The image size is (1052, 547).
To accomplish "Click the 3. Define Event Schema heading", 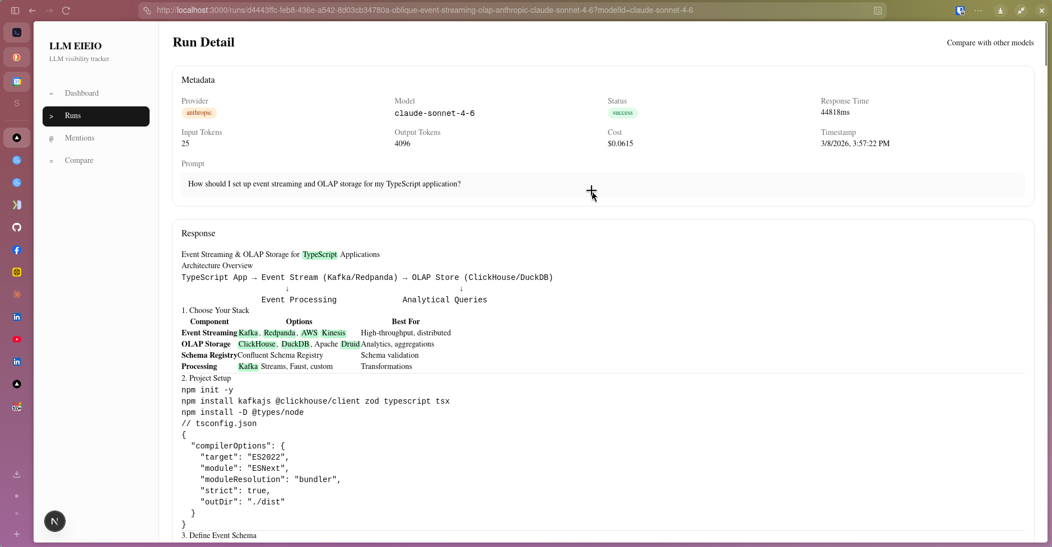I will click(x=219, y=535).
